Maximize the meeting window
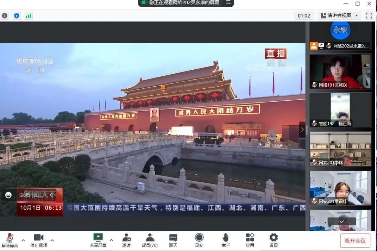377x251 pixels. (x=358, y=4)
